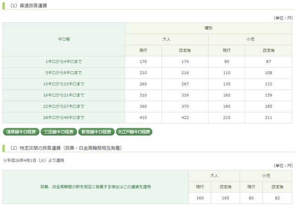Click 小児 header in the first table

click(x=250, y=39)
